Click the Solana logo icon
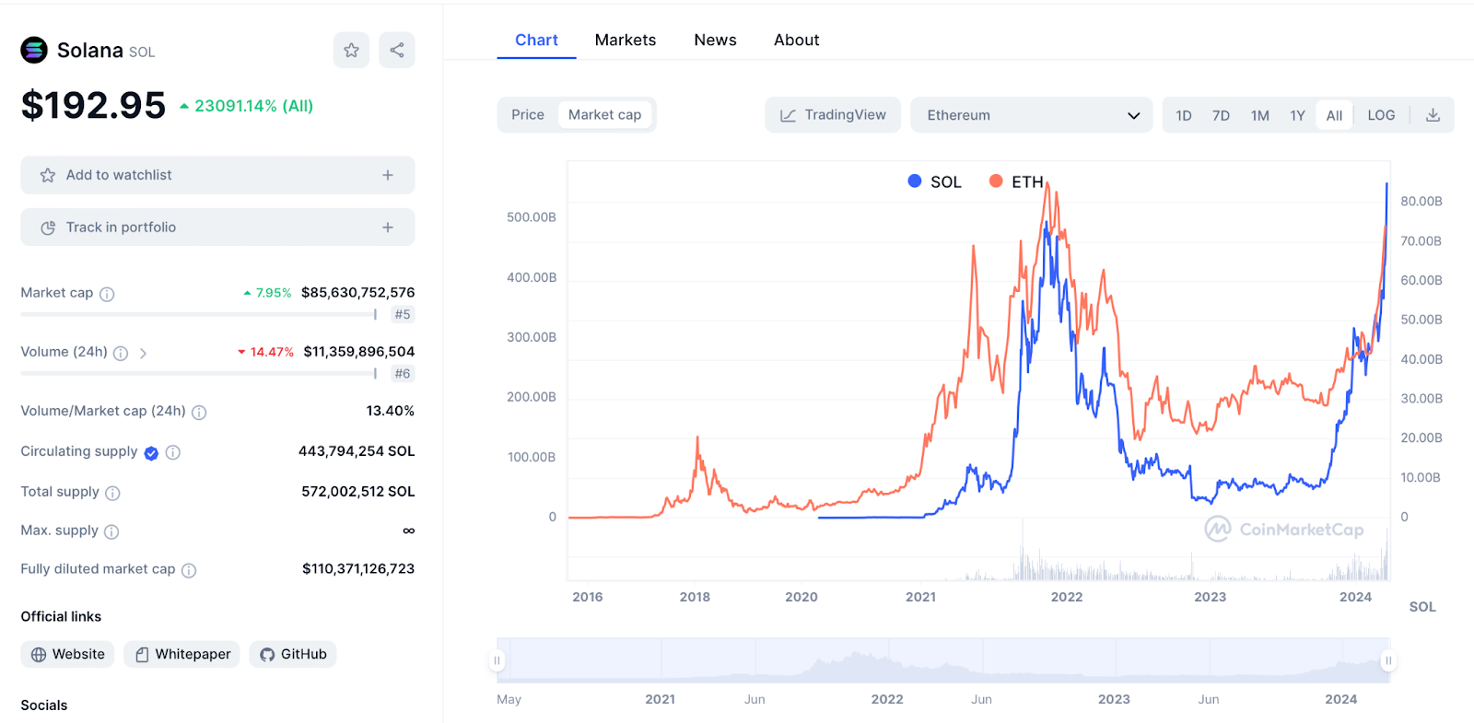This screenshot has width=1474, height=723. 34,50
